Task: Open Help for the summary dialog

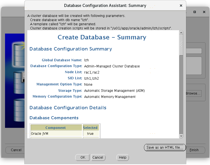Action: 123,157
